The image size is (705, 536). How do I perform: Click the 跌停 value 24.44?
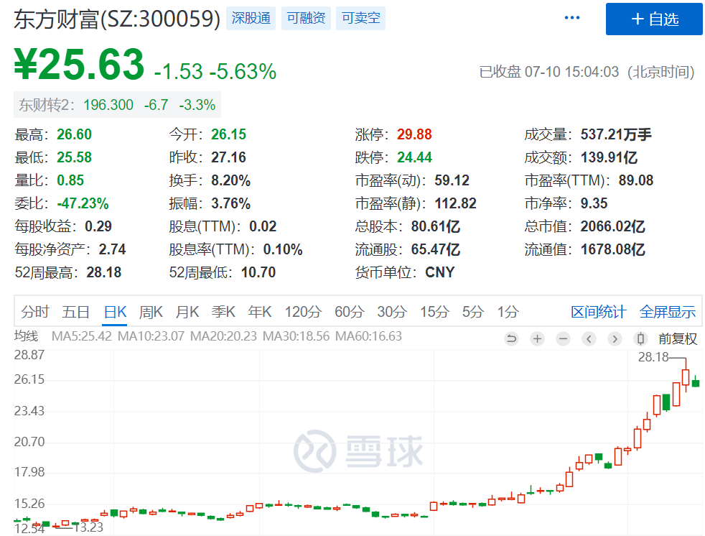click(414, 157)
